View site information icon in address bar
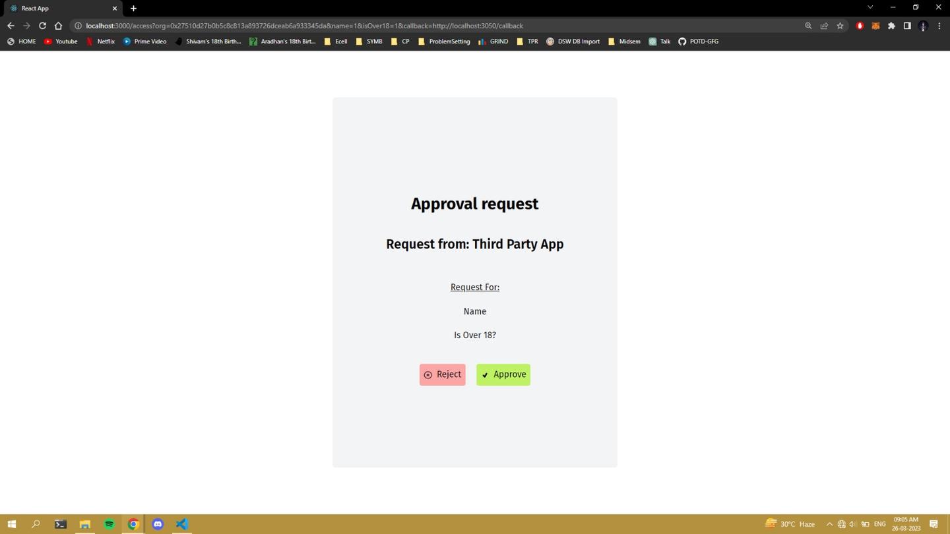 tap(78, 26)
